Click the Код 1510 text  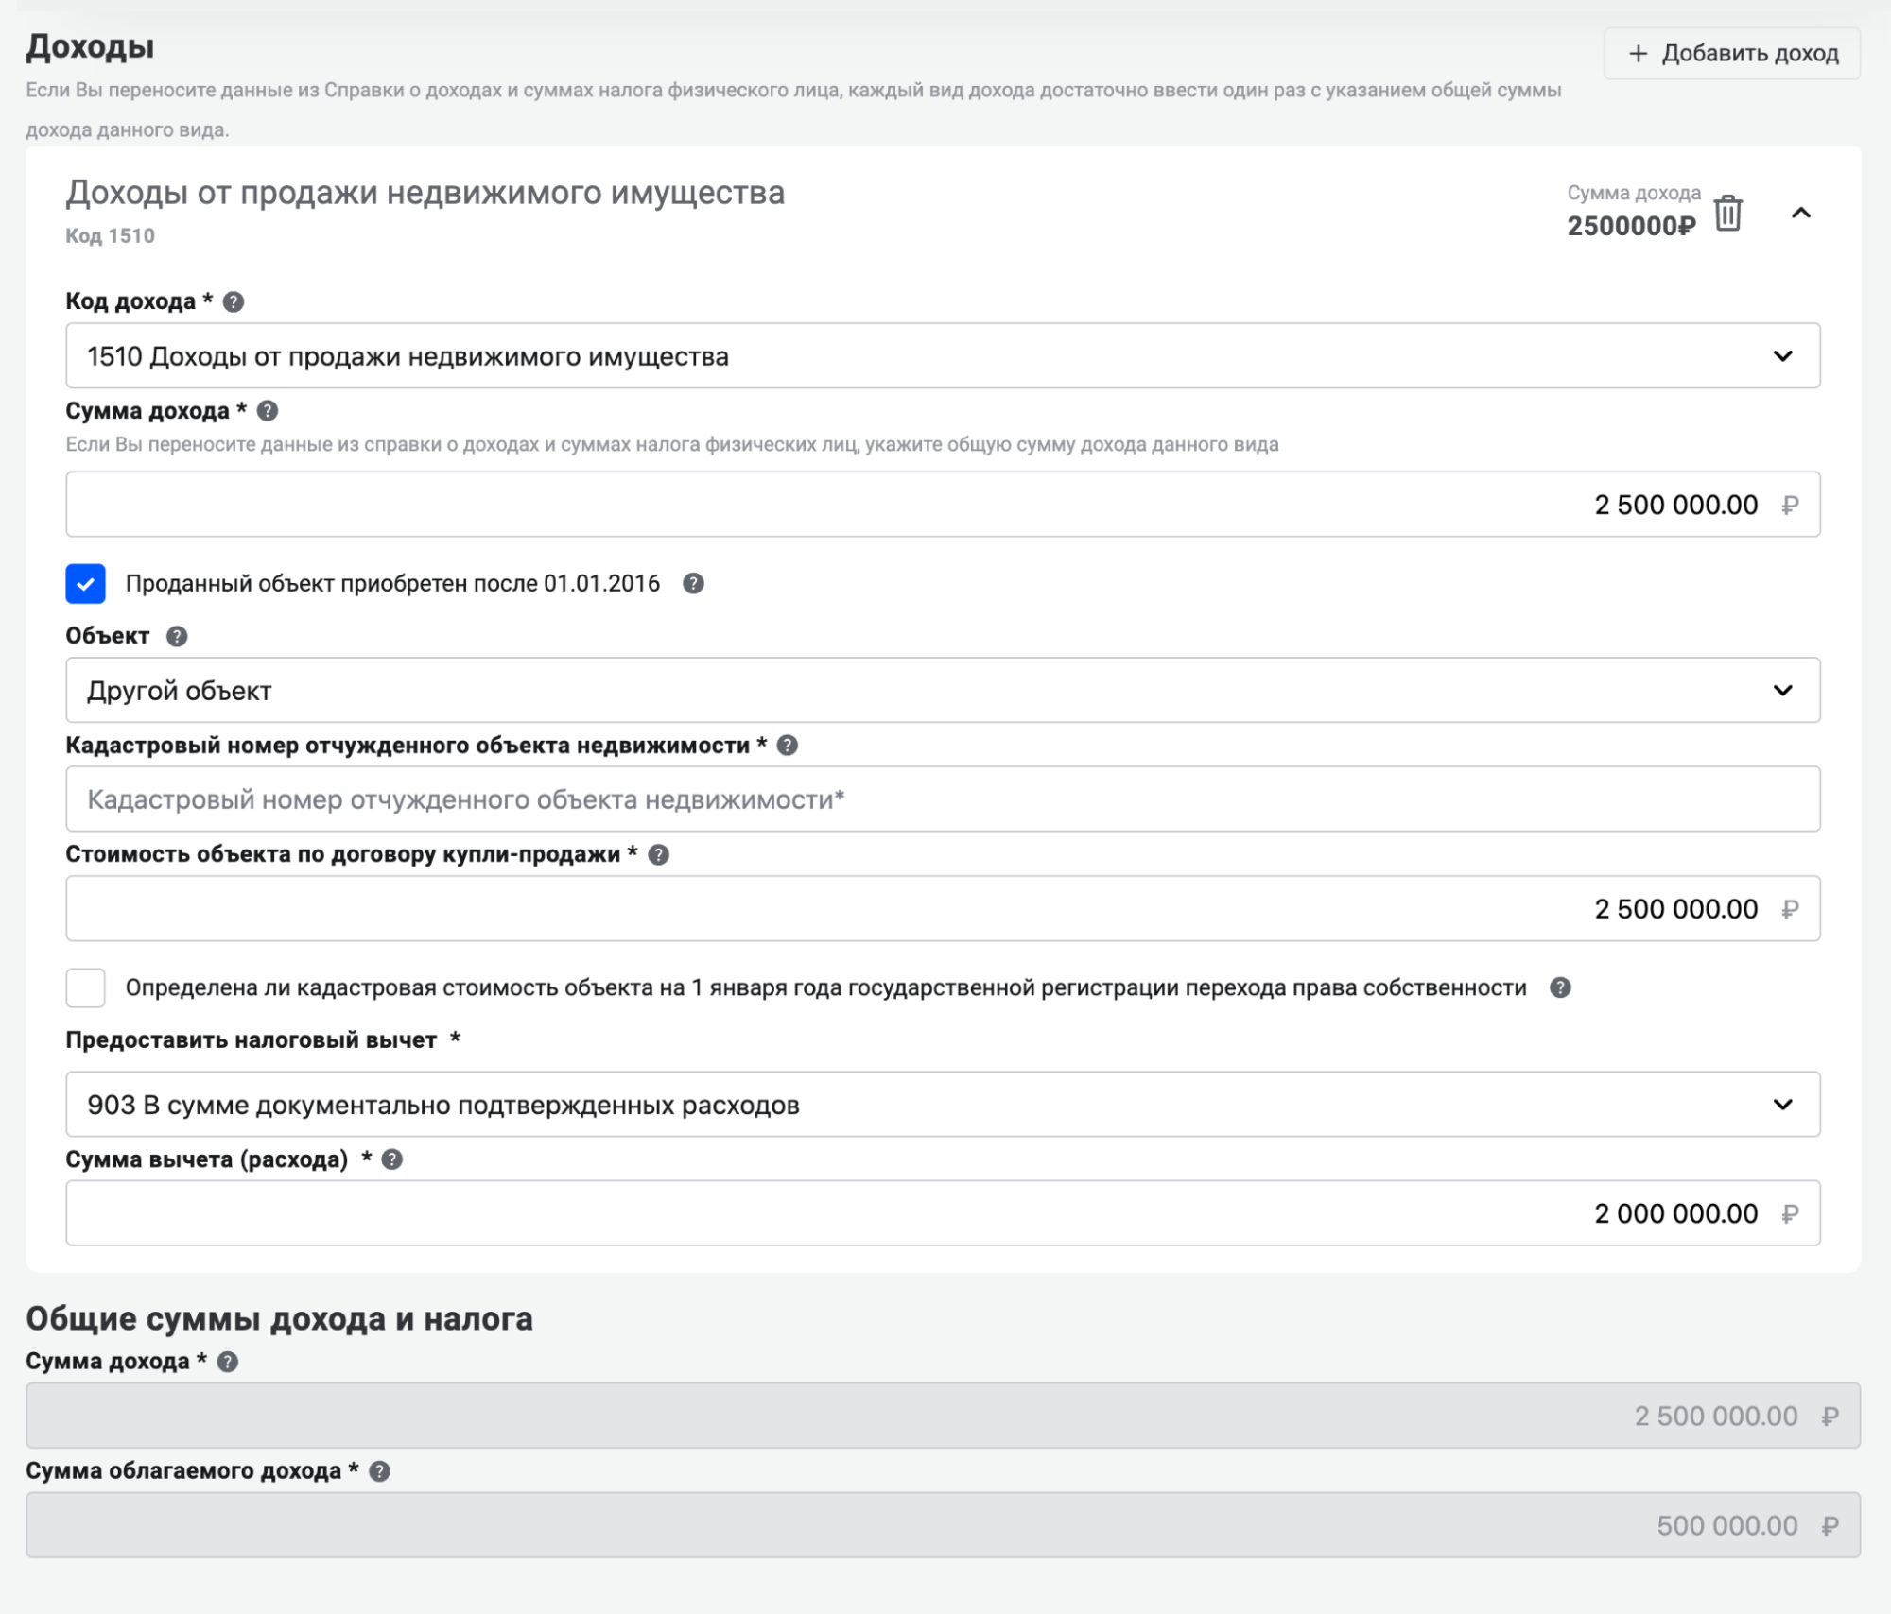point(110,236)
